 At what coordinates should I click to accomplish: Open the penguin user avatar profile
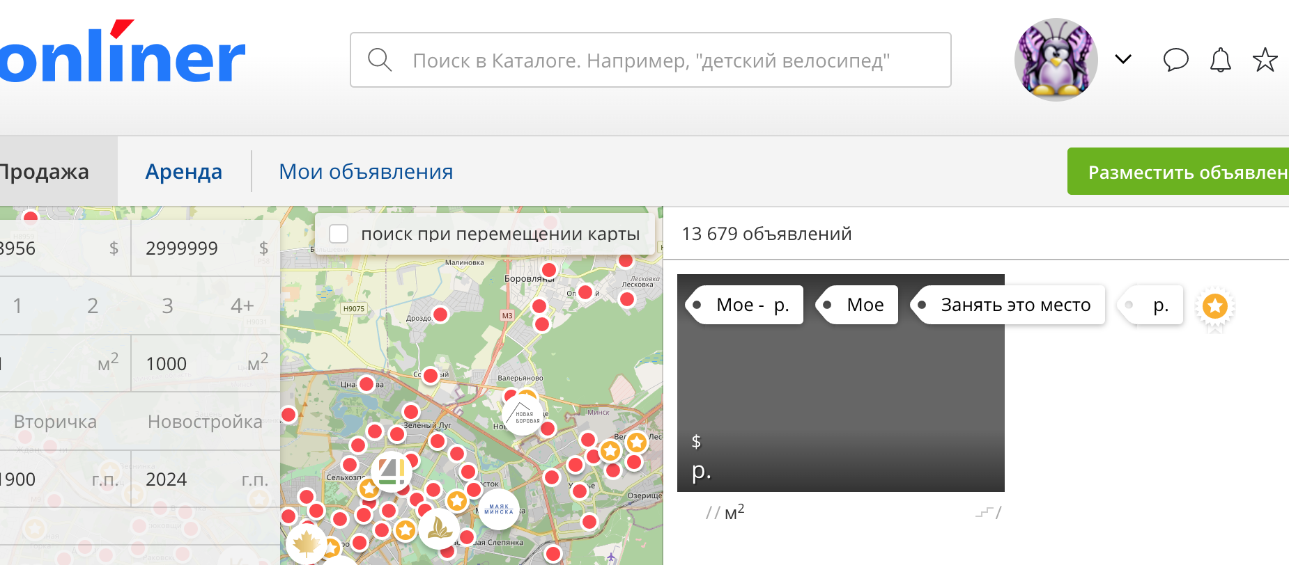click(x=1056, y=60)
